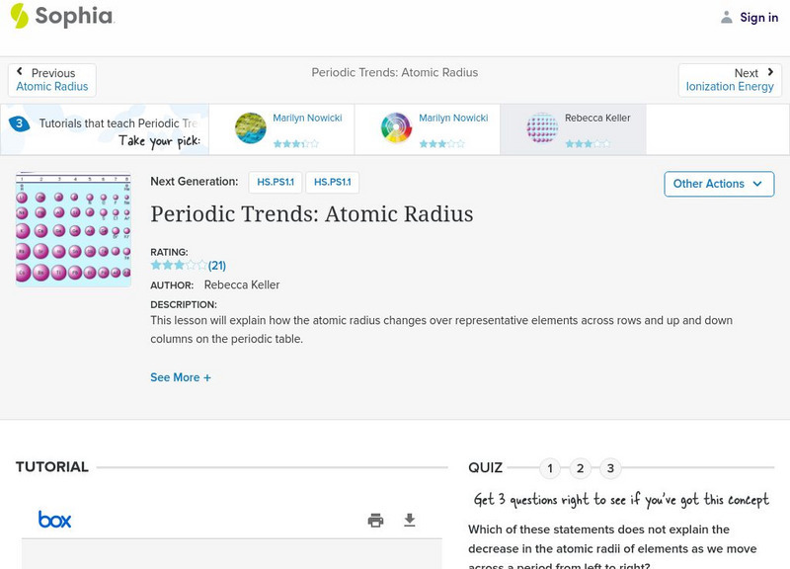Select Rebecca Keller tutorial avatar
The image size is (790, 569).
coord(542,128)
